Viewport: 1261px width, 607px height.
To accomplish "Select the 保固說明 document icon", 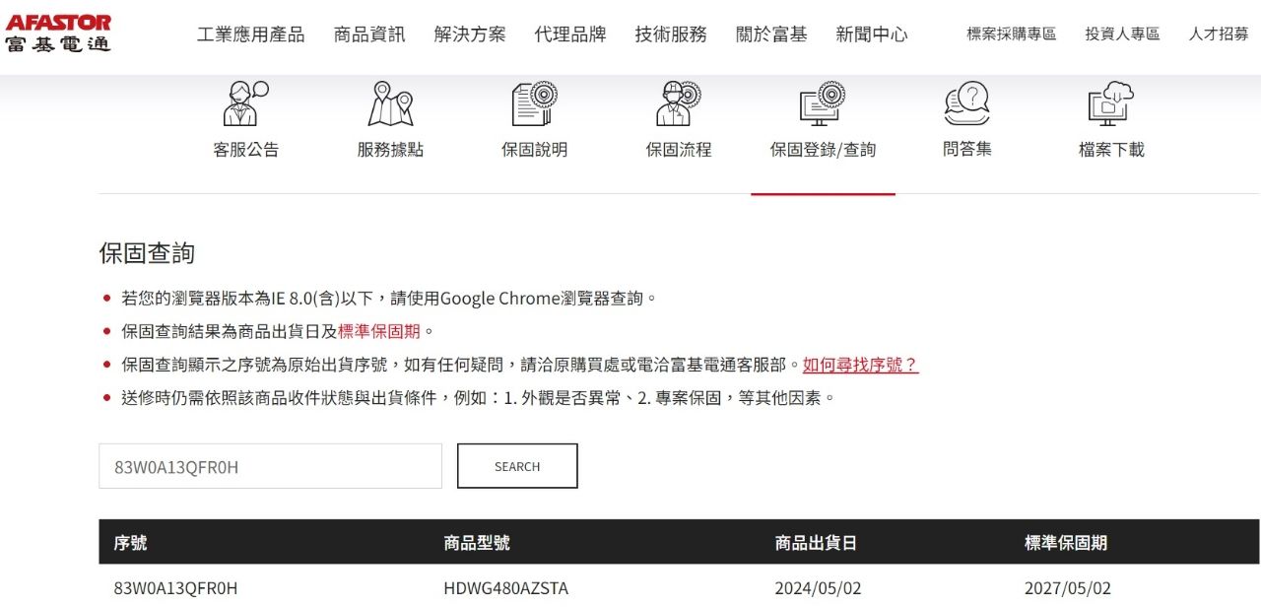I will pos(535,103).
